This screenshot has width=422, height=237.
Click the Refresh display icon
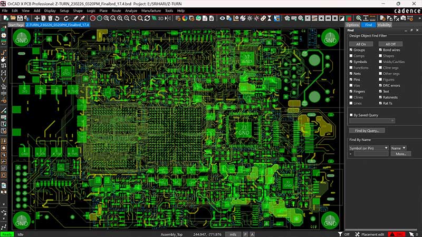click(147, 18)
